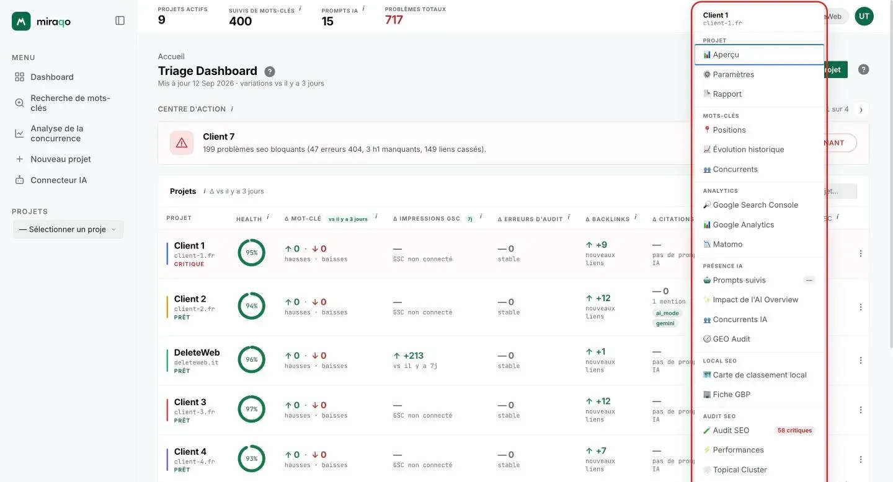Open Carte de classement local
The width and height of the screenshot is (893, 482).
point(759,375)
